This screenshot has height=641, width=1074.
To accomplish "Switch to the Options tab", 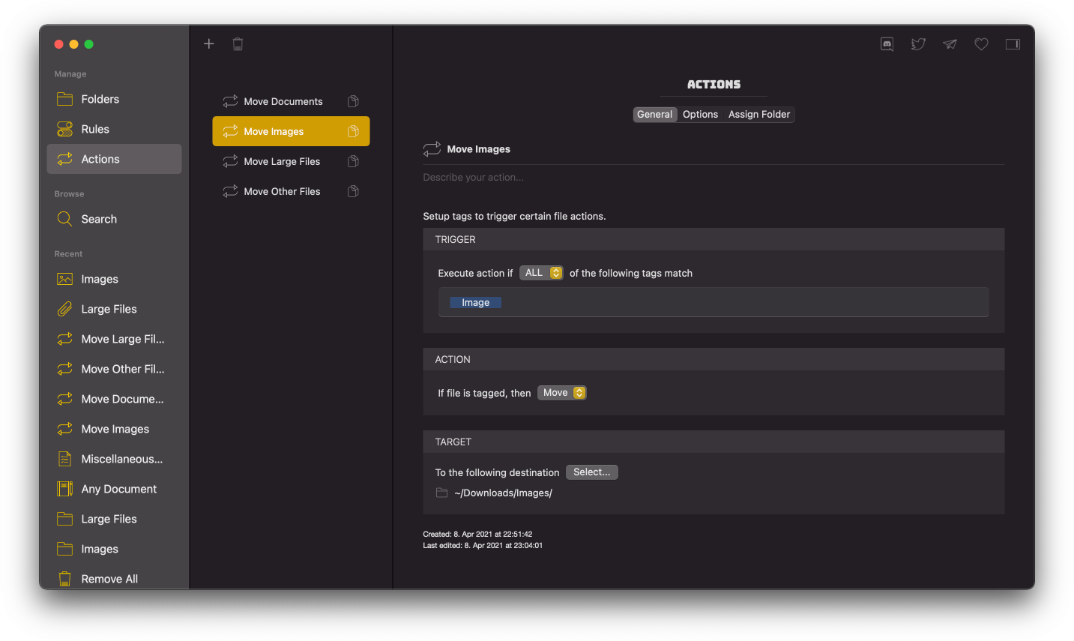I will (700, 115).
